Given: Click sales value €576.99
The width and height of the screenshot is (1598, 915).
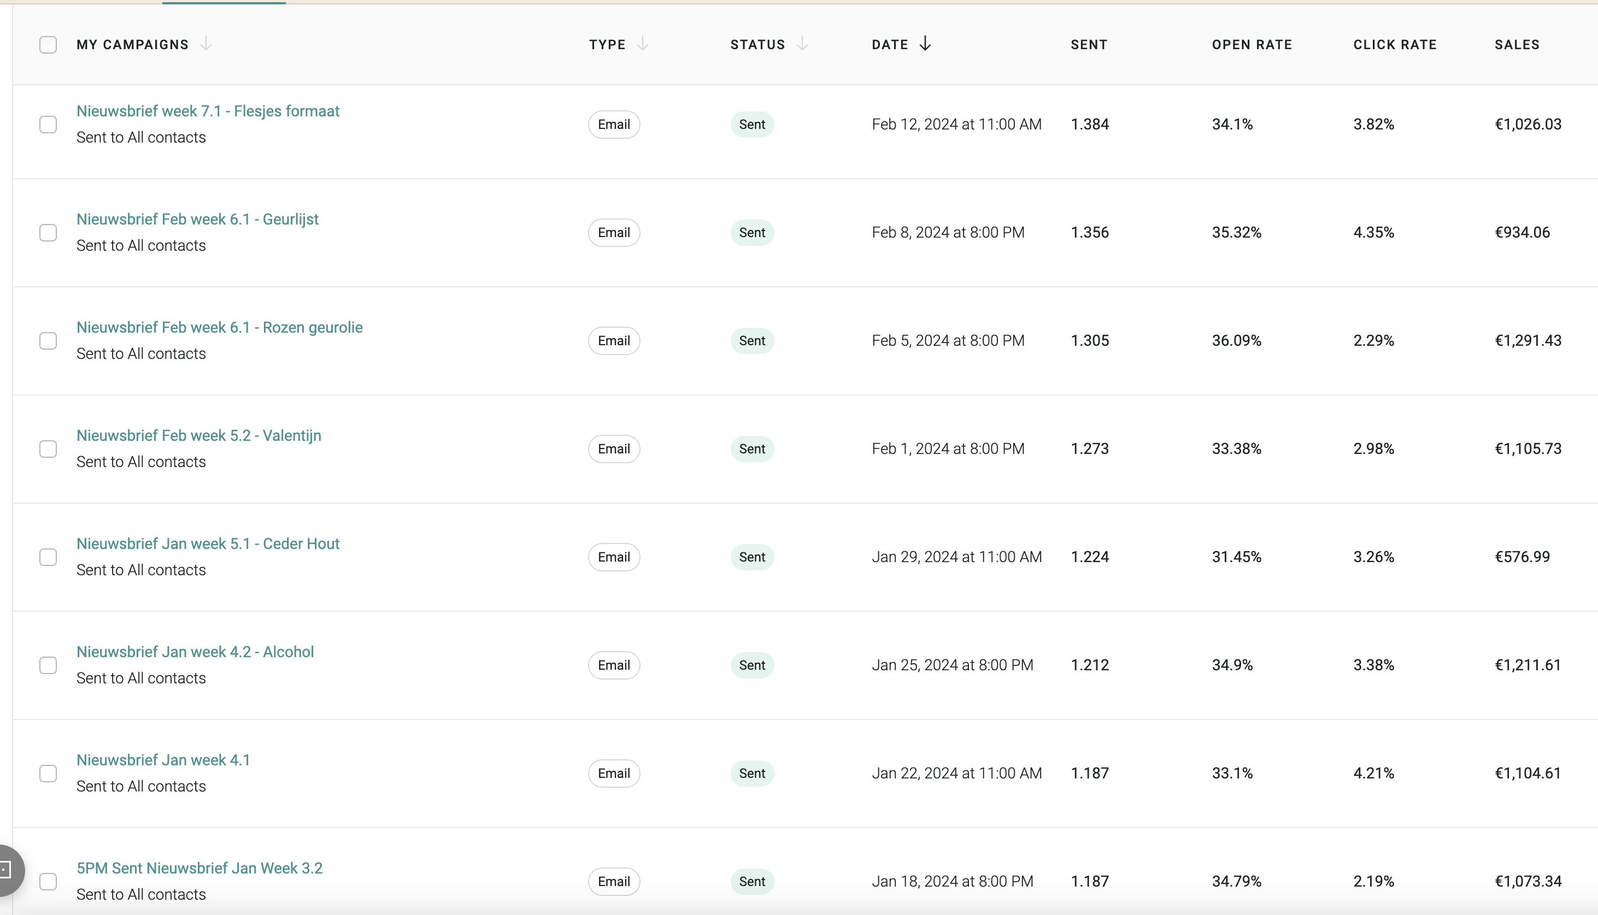Looking at the screenshot, I should point(1522,557).
